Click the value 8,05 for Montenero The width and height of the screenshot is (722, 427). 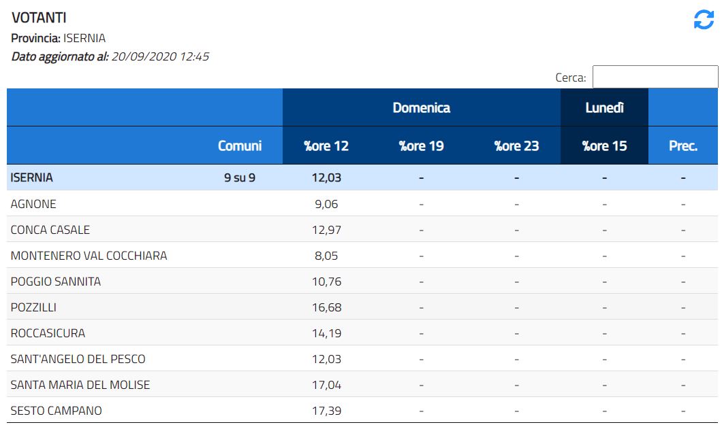pos(326,256)
